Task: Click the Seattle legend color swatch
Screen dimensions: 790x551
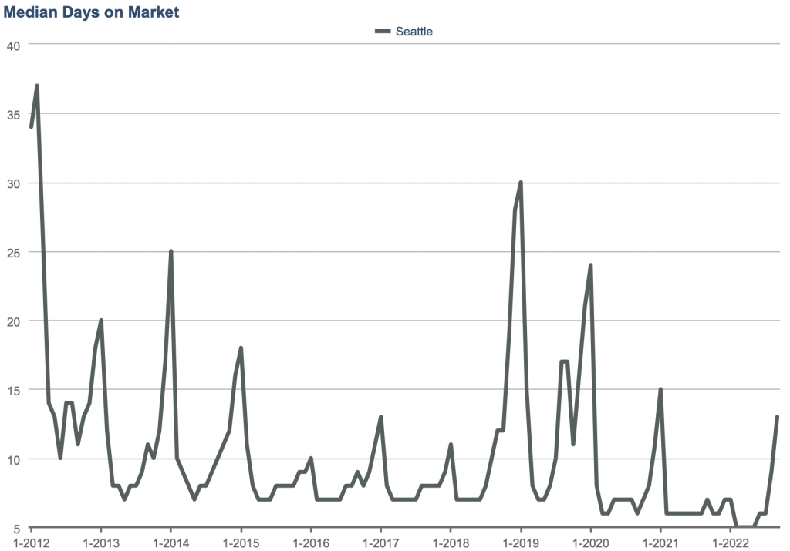Action: (383, 32)
